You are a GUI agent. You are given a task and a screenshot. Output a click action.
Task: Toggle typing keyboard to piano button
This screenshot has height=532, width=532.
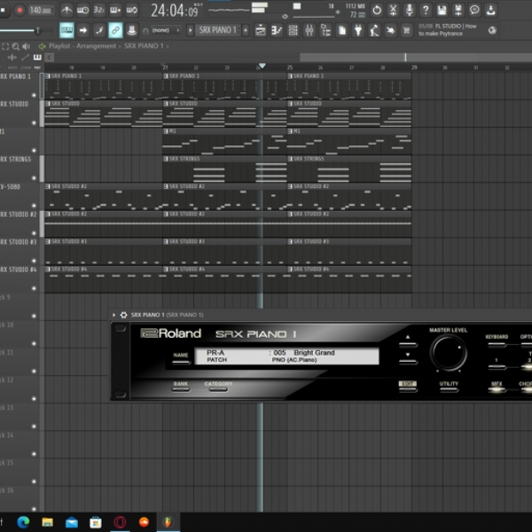point(66,30)
